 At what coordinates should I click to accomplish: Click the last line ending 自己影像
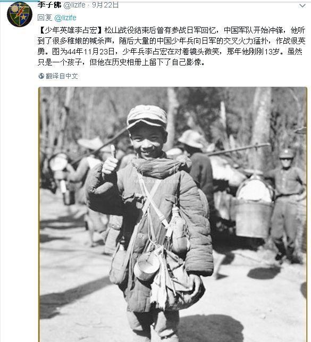(121, 62)
